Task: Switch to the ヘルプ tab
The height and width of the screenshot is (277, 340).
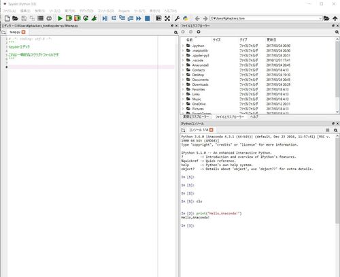Action: tap(254, 117)
